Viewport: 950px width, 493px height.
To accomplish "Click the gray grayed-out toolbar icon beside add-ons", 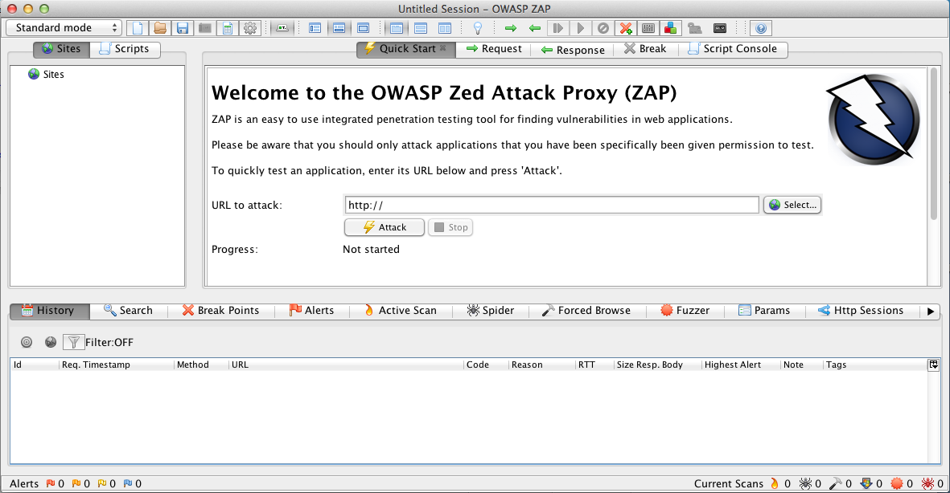I will (694, 28).
